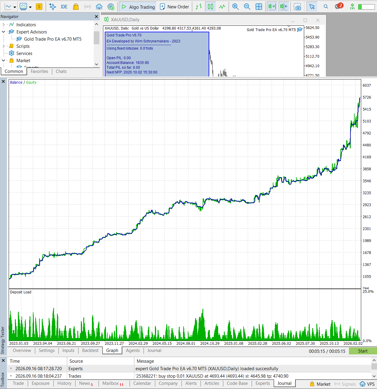Image resolution: width=377 pixels, height=389 pixels.
Task: Open the Toolbox News tab
Action: 86,383
